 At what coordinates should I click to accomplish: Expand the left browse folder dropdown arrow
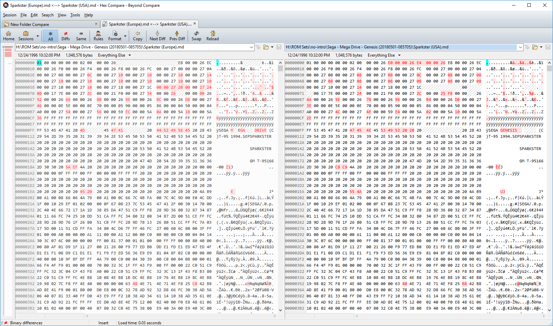tap(272, 47)
